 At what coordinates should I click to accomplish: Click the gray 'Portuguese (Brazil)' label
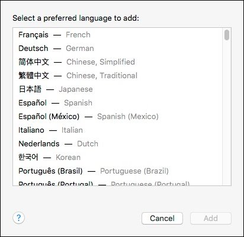point(134,171)
